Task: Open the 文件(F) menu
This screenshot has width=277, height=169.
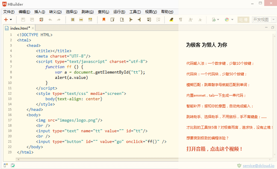Action: point(9,12)
